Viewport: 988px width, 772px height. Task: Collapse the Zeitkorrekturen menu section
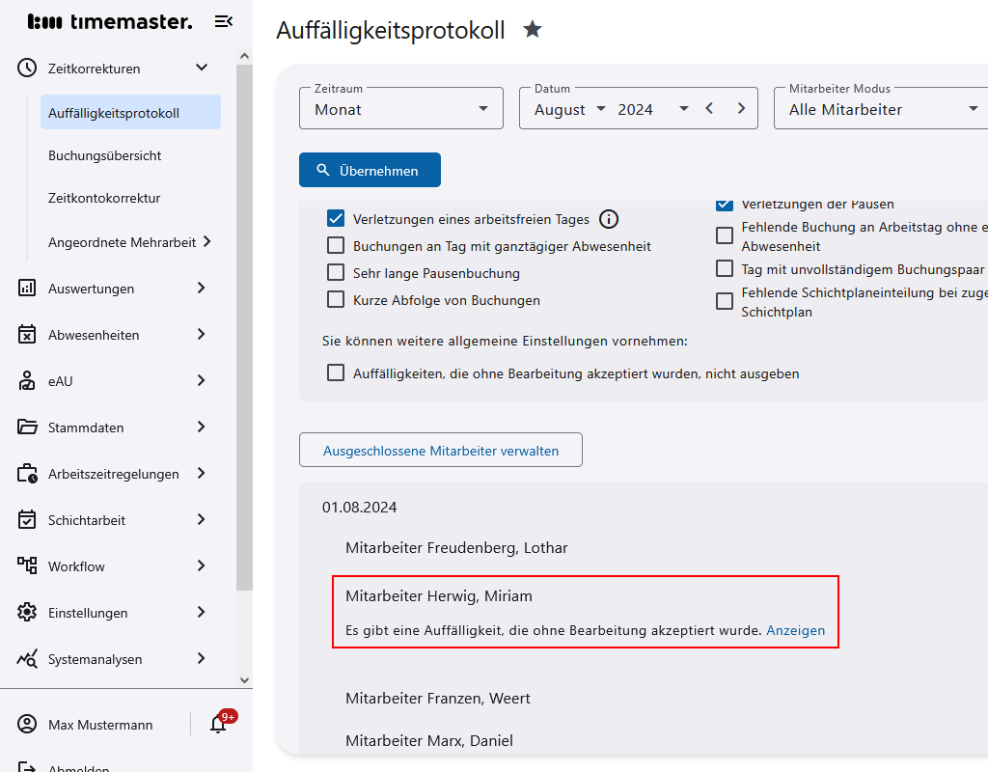[x=202, y=68]
